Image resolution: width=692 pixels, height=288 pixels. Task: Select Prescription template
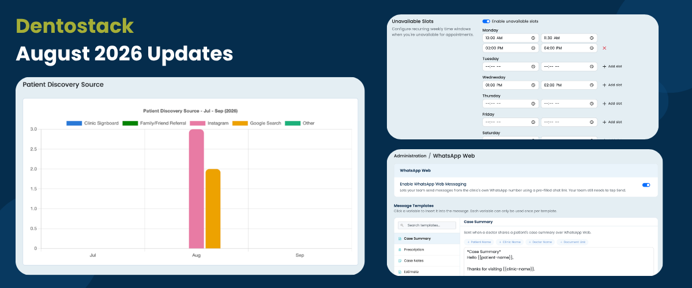(x=427, y=249)
